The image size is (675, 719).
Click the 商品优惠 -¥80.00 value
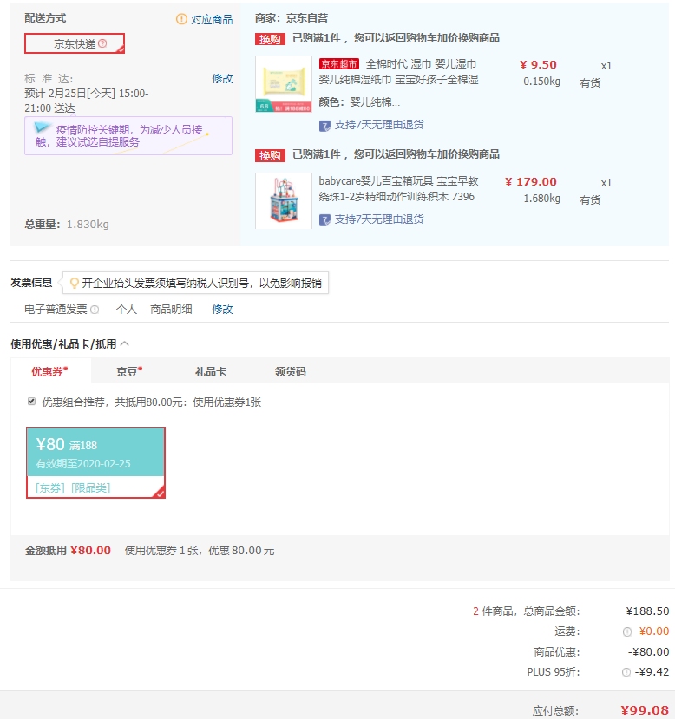click(648, 651)
